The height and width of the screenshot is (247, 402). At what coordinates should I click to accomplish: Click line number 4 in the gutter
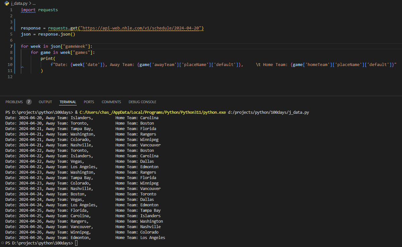click(11, 28)
